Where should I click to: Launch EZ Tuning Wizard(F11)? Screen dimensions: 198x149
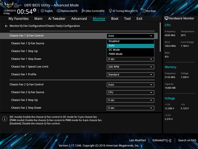click(x=123, y=11)
